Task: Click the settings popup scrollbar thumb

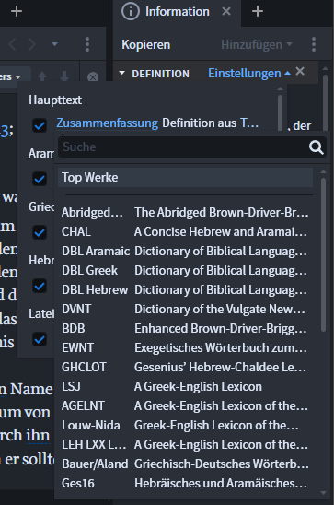Action: [281, 112]
